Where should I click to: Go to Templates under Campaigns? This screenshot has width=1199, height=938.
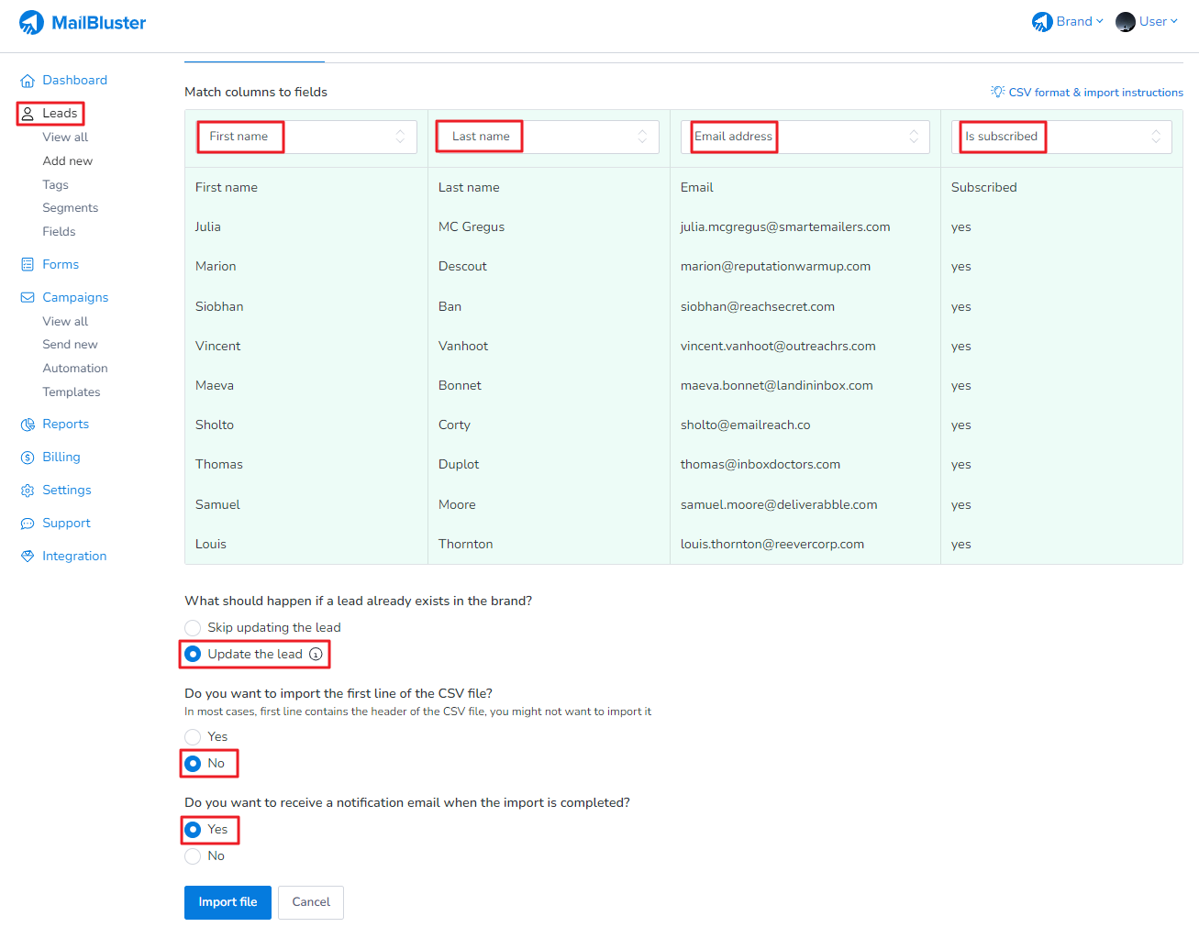point(71,392)
